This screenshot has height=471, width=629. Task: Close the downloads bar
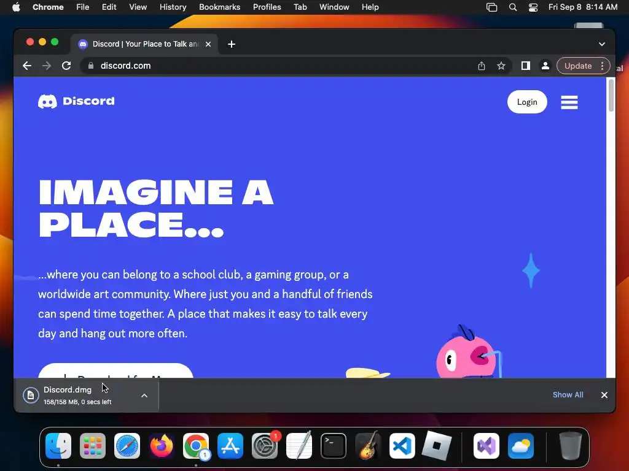(604, 395)
